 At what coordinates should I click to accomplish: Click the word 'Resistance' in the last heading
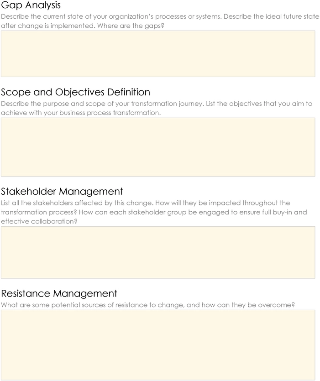coord(26,293)
